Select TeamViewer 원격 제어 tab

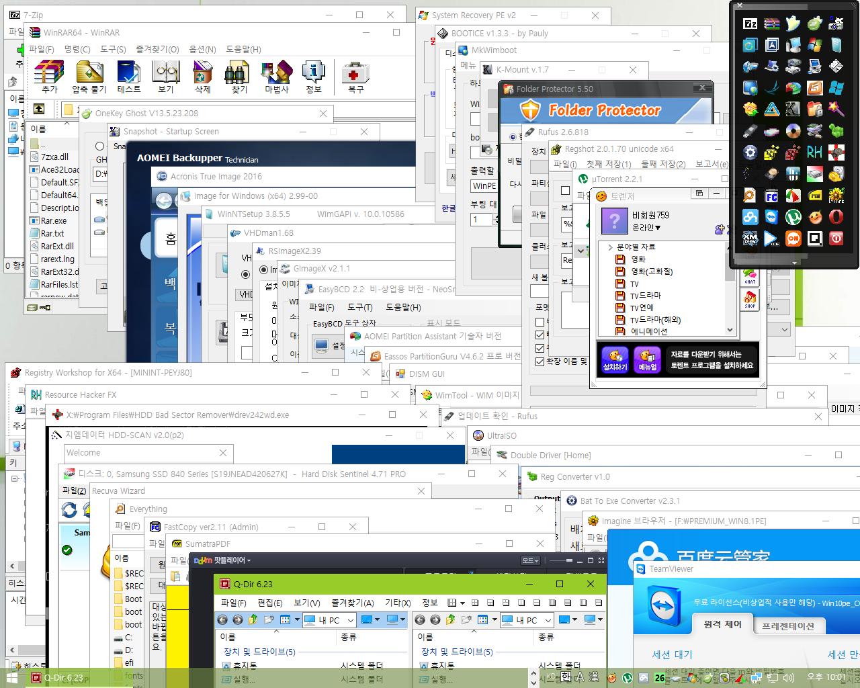click(x=722, y=624)
